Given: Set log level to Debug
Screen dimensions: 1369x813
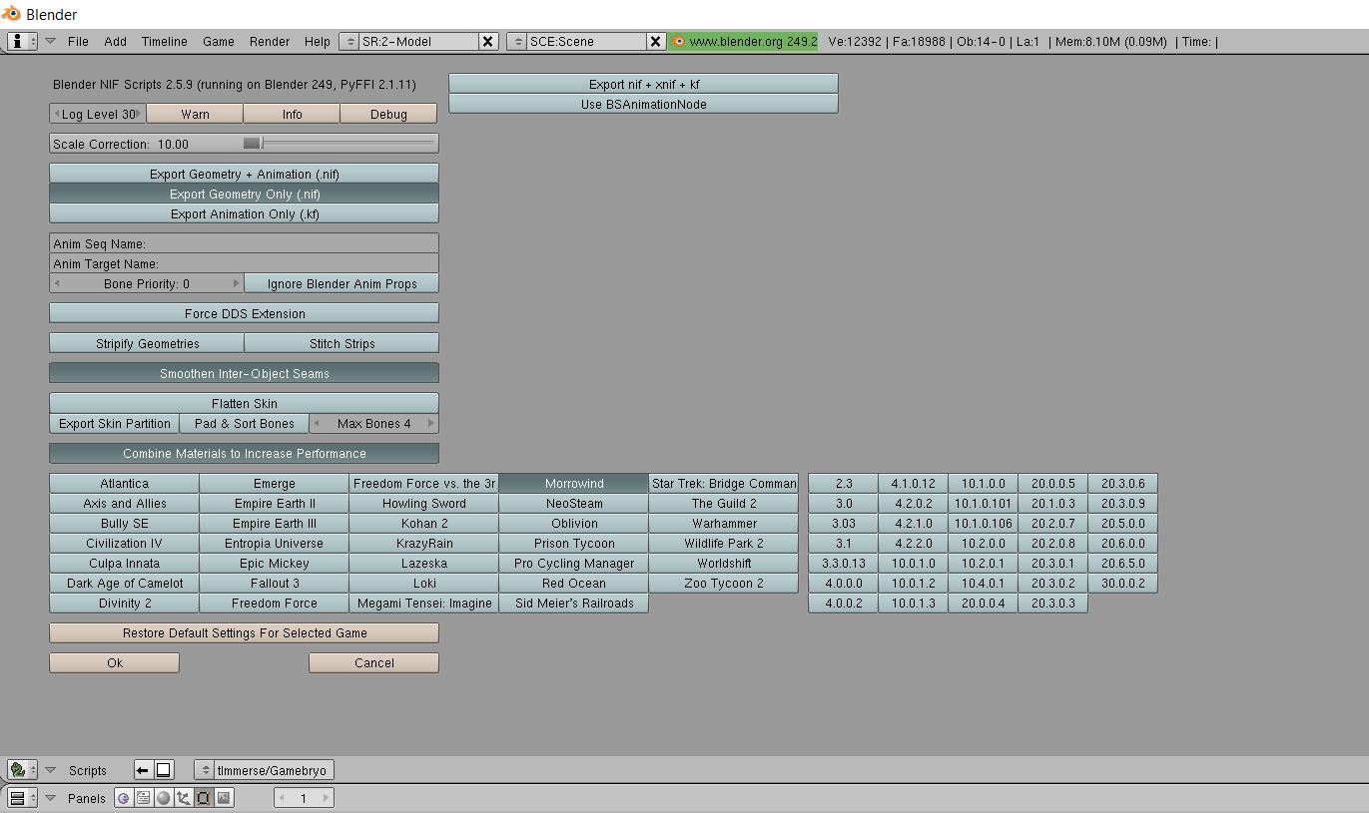Looking at the screenshot, I should (x=388, y=114).
